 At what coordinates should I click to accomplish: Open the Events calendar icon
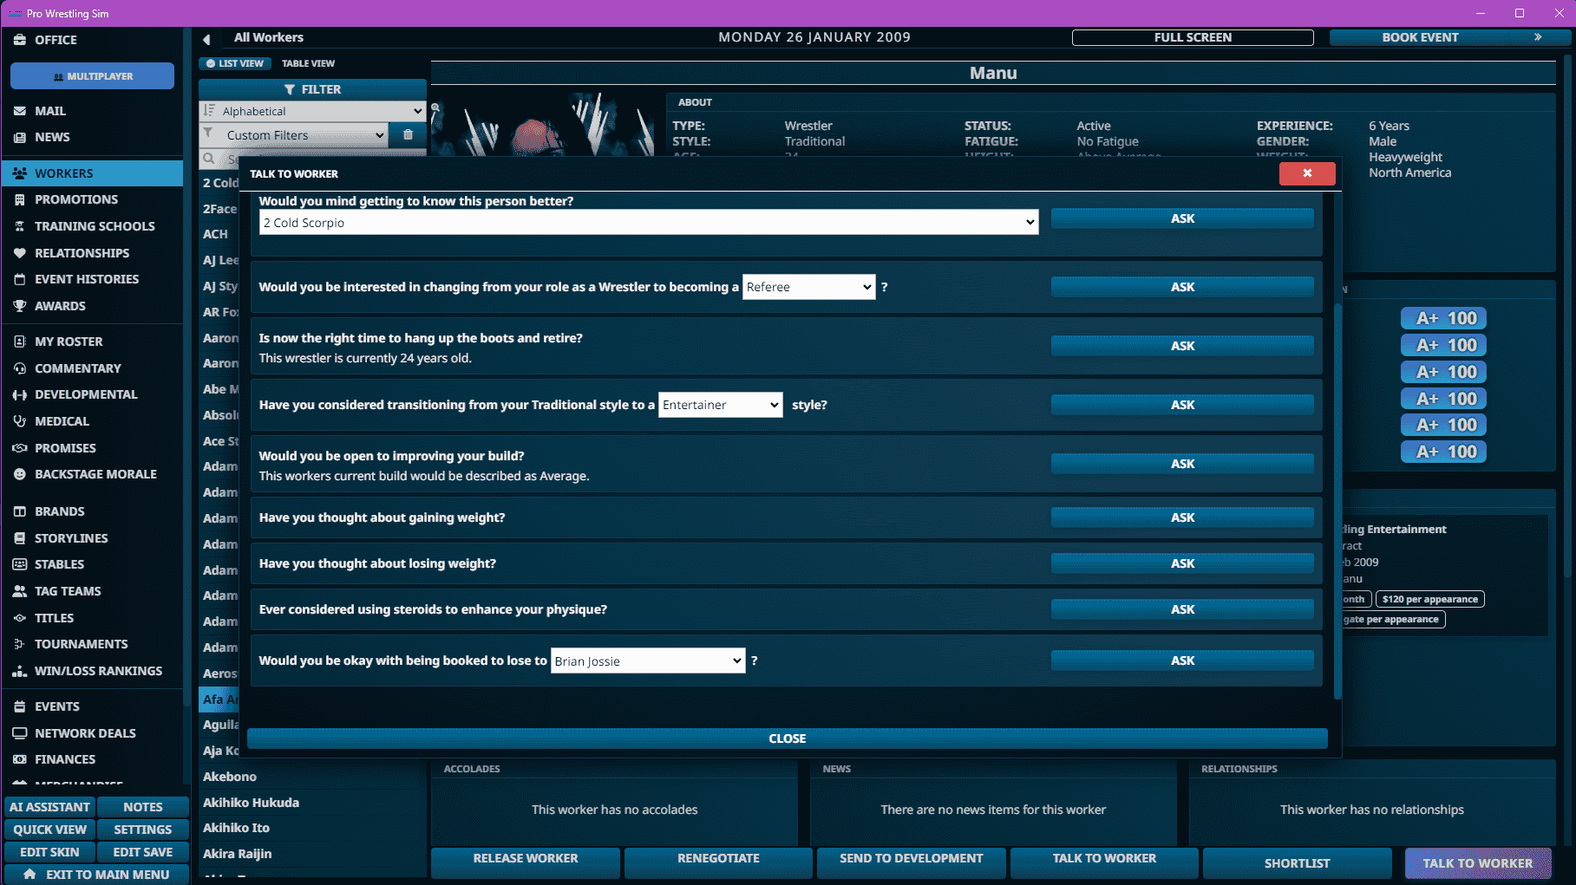tap(20, 706)
